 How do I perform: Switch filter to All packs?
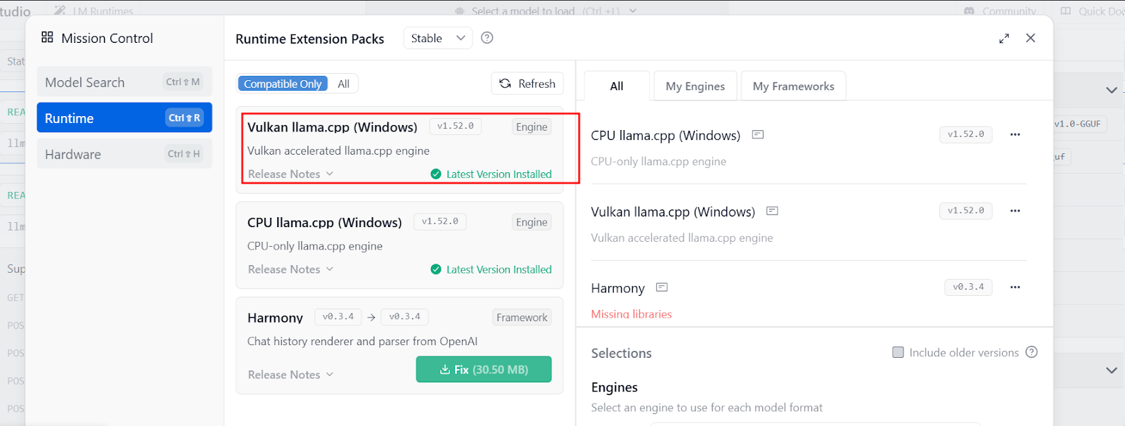pyautogui.click(x=343, y=84)
